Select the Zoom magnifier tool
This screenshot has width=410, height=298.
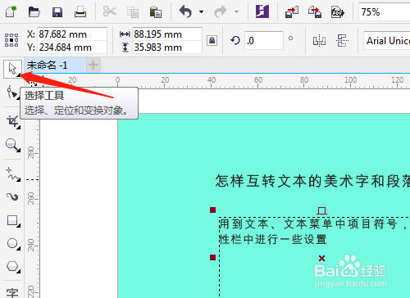tap(12, 145)
